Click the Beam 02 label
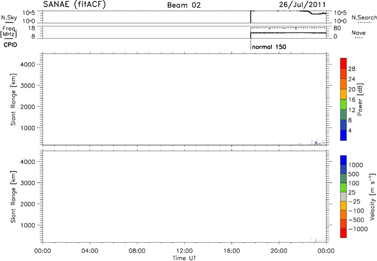The width and height of the screenshot is (377, 261). 184,5
